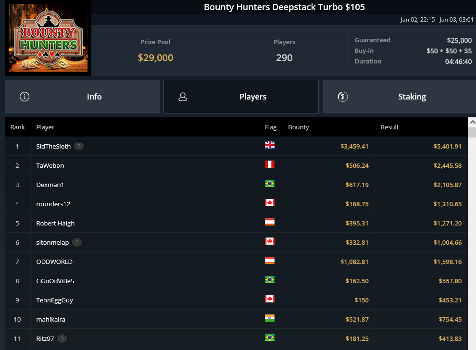476x350 pixels.
Task: Click the Austria flag beside ODDWORLD
Action: (270, 261)
